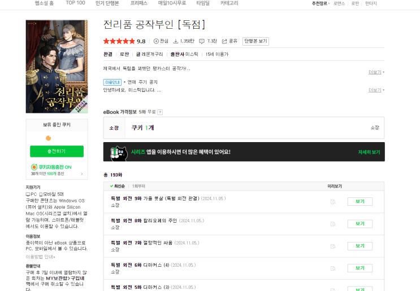This screenshot has height=291, width=420.
Task: Expand synopsis with first 더보기
Action: click(376, 72)
